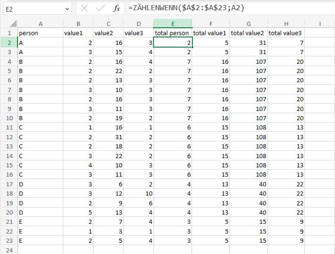Click cell A11 containing C
Viewport: 335px width, 254px height.
tap(40, 127)
